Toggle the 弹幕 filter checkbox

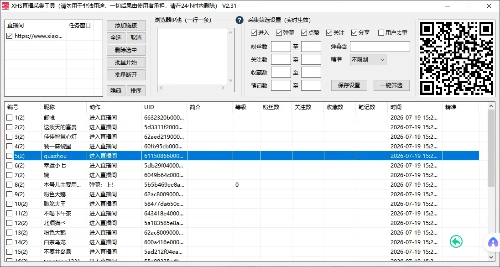[279, 32]
